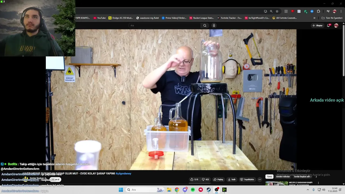
Task: Open network status icon in tray
Action: [319, 190]
